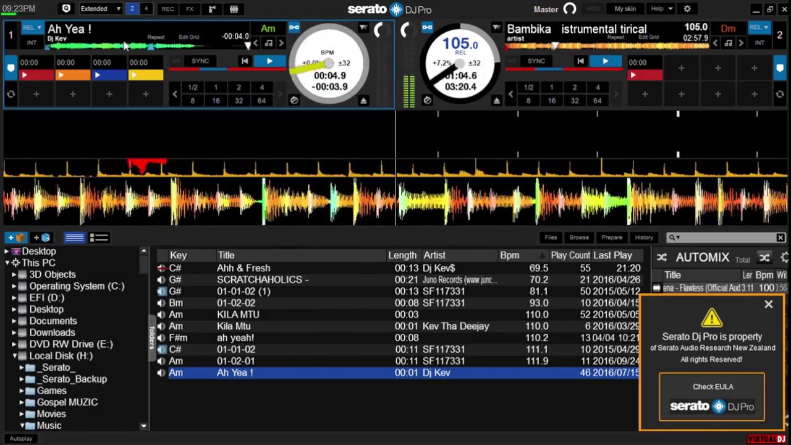This screenshot has height=445, width=791.
Task: Switch to 2-deck layout
Action: pyautogui.click(x=132, y=9)
